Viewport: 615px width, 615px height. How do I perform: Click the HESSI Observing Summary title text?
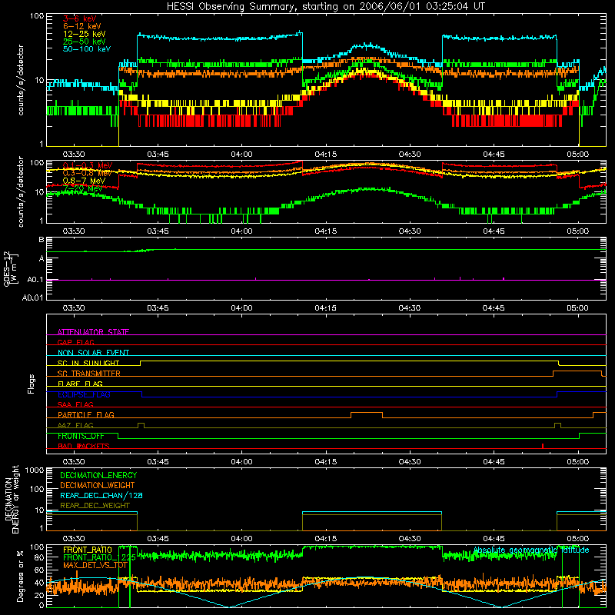click(x=325, y=7)
